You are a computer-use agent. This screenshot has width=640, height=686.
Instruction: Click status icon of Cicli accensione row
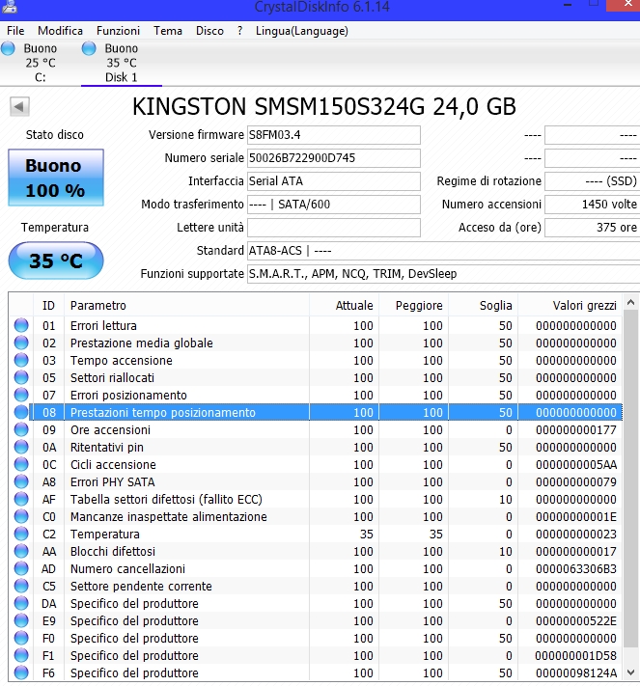(x=21, y=464)
